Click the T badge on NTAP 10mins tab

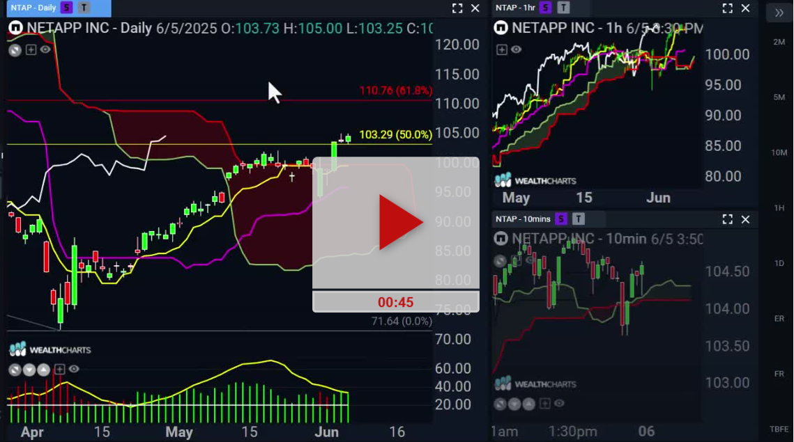[x=579, y=219]
